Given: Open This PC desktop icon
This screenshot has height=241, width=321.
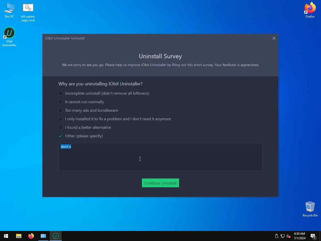Looking at the screenshot, I should (x=9, y=11).
